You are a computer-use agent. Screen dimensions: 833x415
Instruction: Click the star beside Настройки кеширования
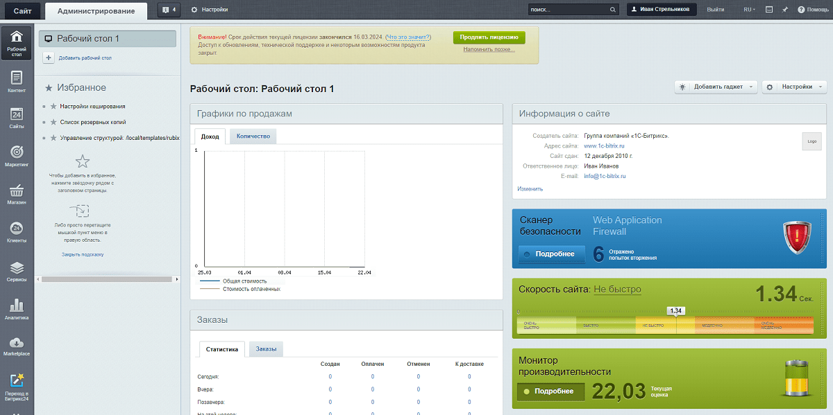point(53,107)
